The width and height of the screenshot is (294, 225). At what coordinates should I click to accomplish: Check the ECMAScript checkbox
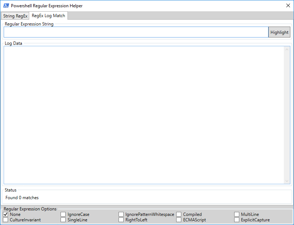pyautogui.click(x=179, y=220)
